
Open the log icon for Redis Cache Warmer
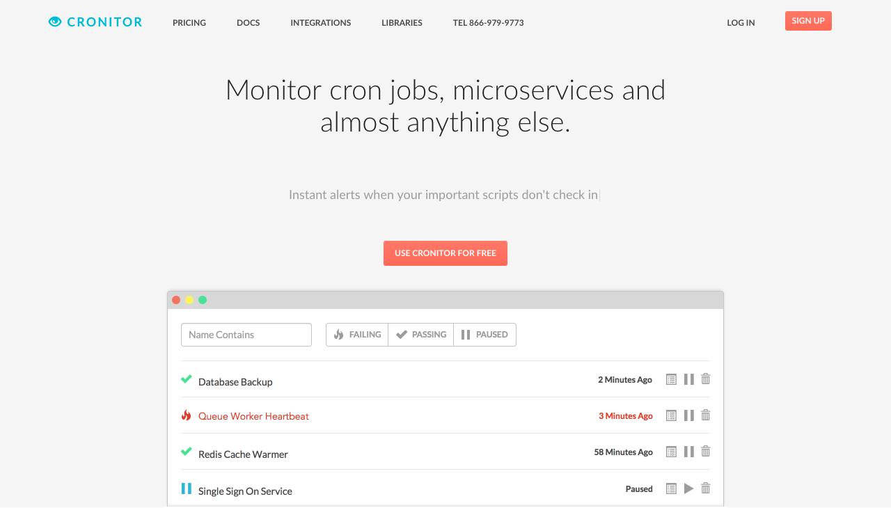coord(671,452)
